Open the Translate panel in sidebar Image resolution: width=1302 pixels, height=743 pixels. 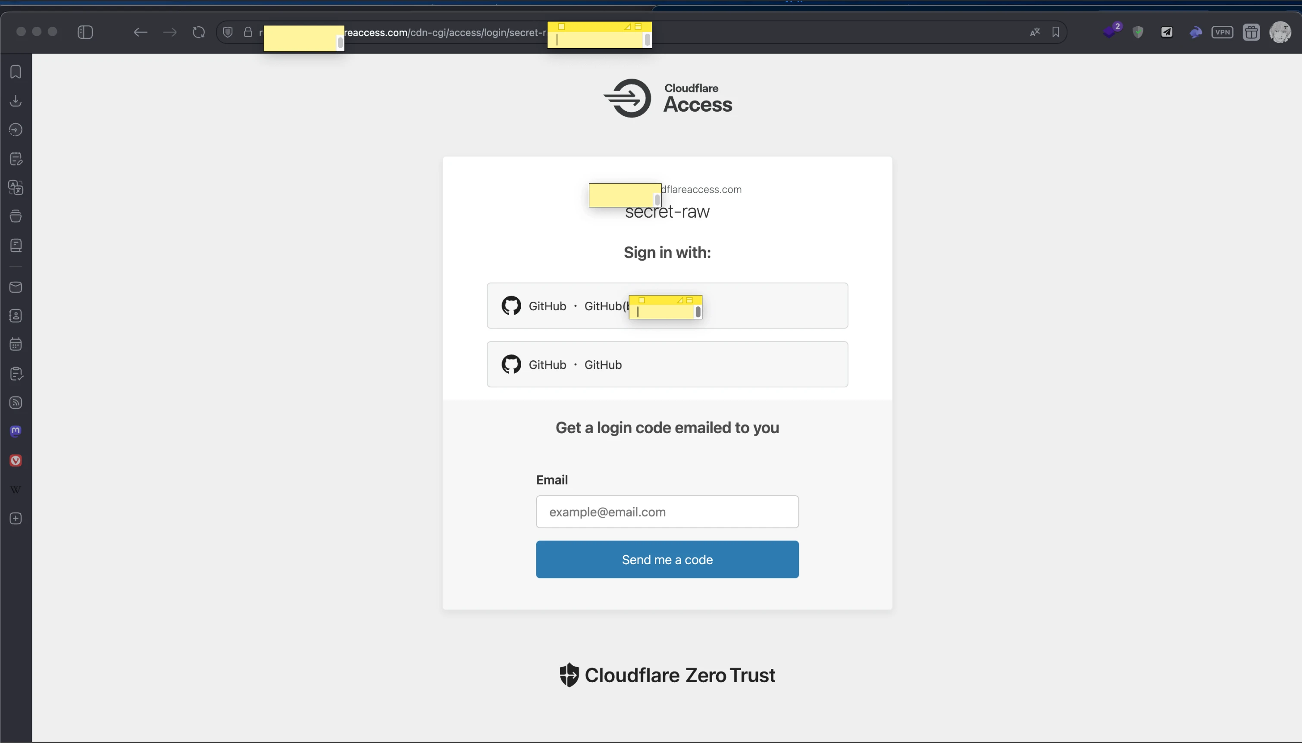(16, 187)
